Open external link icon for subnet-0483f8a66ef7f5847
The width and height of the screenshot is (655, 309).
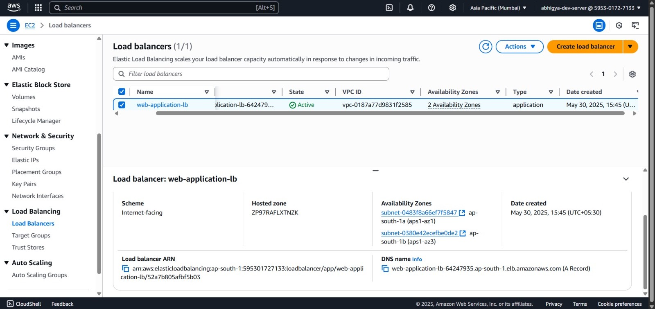(x=462, y=213)
